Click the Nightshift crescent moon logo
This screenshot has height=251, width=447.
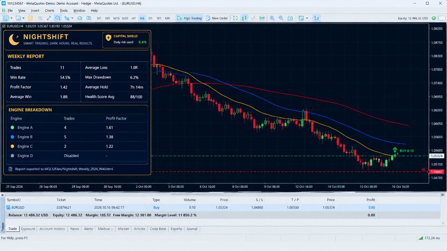tap(14, 39)
